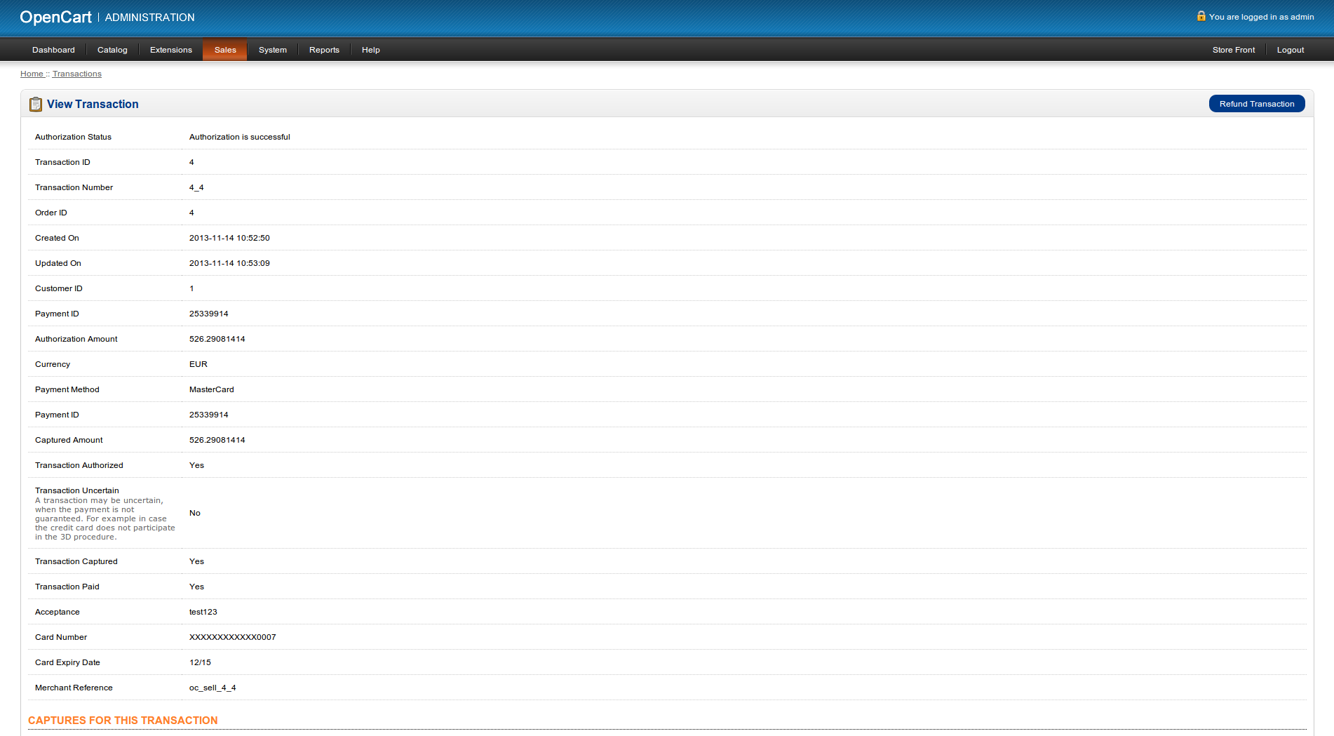Image resolution: width=1334 pixels, height=736 pixels.
Task: Go to the Store Front
Action: point(1233,50)
